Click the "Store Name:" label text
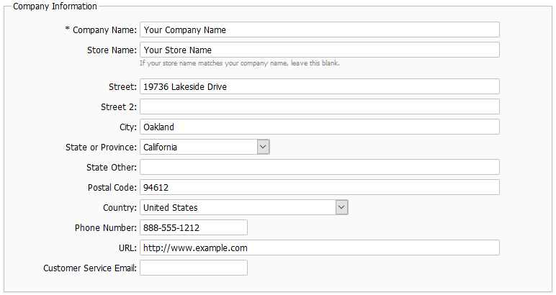The image size is (556, 295). click(x=112, y=50)
